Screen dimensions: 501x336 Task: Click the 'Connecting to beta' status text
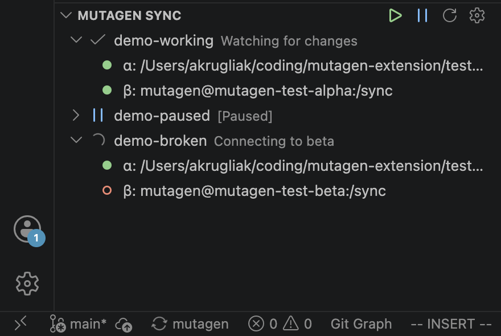[x=274, y=141]
